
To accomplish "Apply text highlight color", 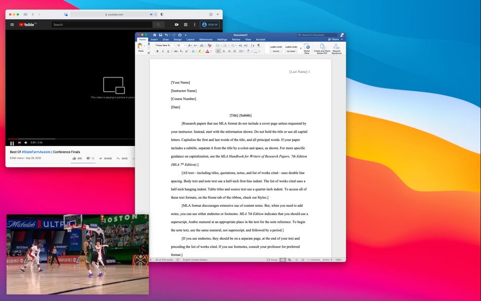I will click(200, 51).
